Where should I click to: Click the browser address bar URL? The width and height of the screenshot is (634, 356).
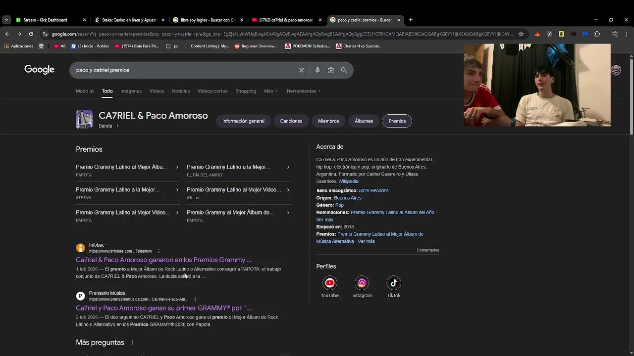point(282,34)
